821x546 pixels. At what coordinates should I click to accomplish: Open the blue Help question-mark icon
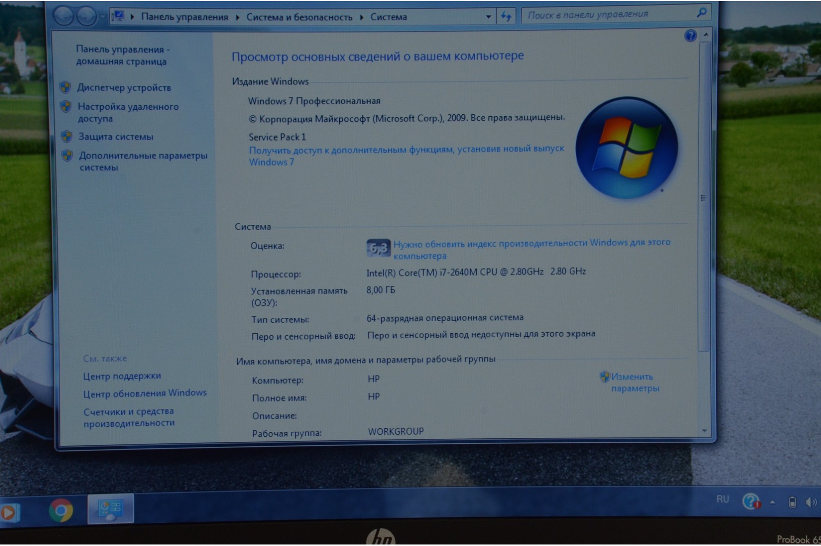coord(691,35)
